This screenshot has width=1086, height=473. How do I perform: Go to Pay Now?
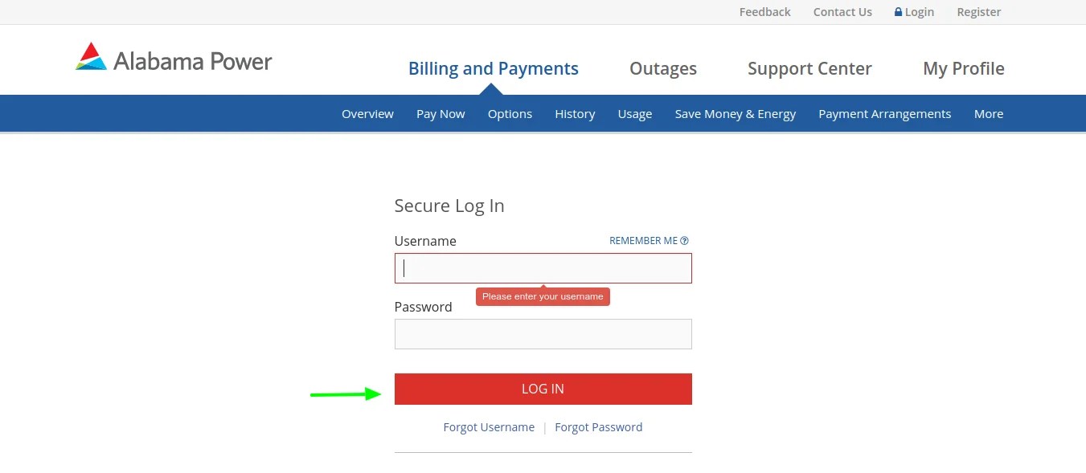(x=441, y=113)
